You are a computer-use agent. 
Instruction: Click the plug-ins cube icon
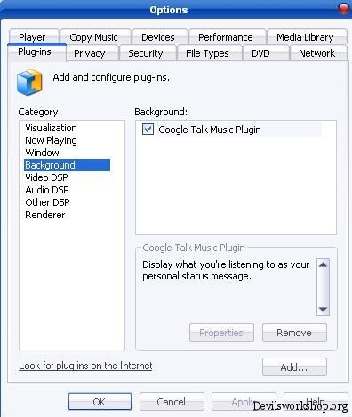point(29,83)
